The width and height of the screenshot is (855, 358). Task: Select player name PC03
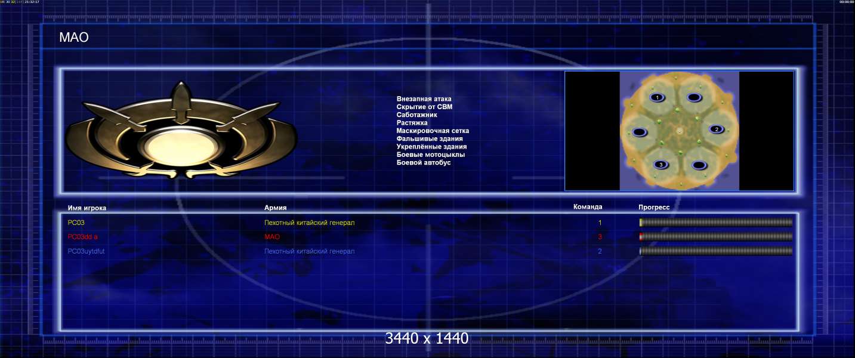point(76,223)
